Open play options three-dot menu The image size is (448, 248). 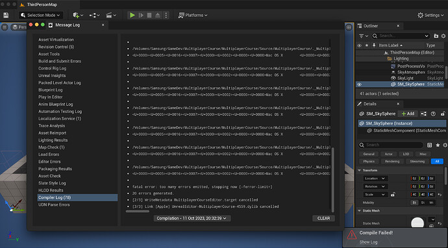tap(166, 15)
